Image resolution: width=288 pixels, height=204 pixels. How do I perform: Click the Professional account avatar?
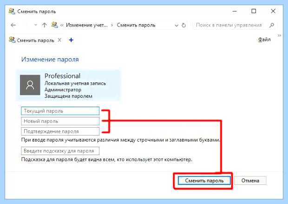(x=30, y=85)
